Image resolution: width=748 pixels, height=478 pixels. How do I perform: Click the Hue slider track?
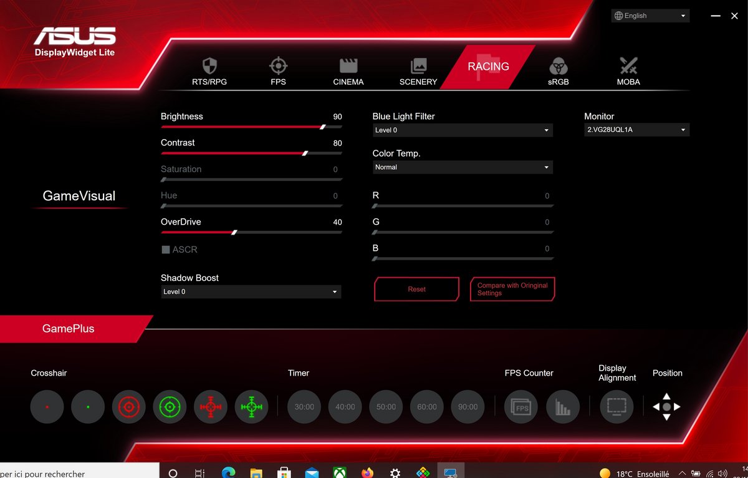[x=251, y=206]
